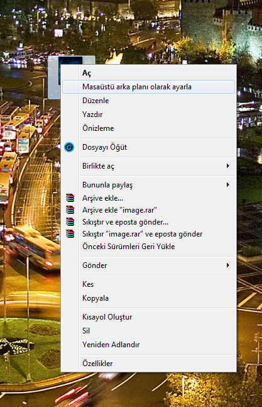This screenshot has width=262, height=407.
Task: Click WinRAR icon beside Sıkıştır ve eposta gönder...
Action: [x=70, y=222]
